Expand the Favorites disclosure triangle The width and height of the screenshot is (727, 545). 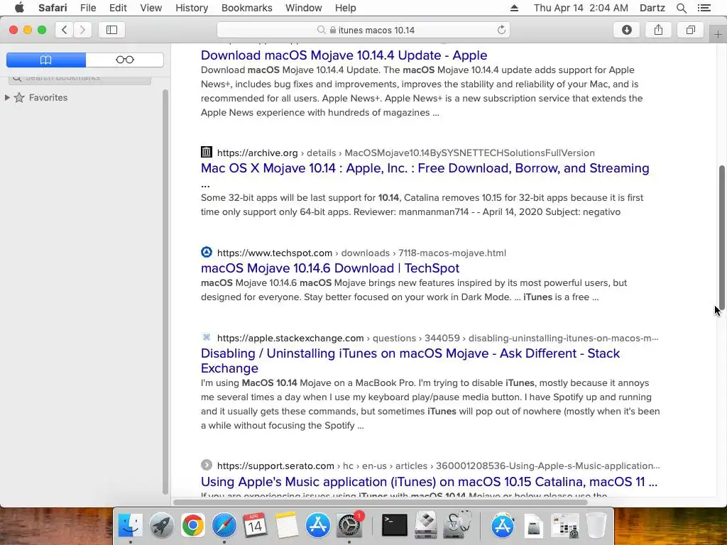pyautogui.click(x=7, y=97)
